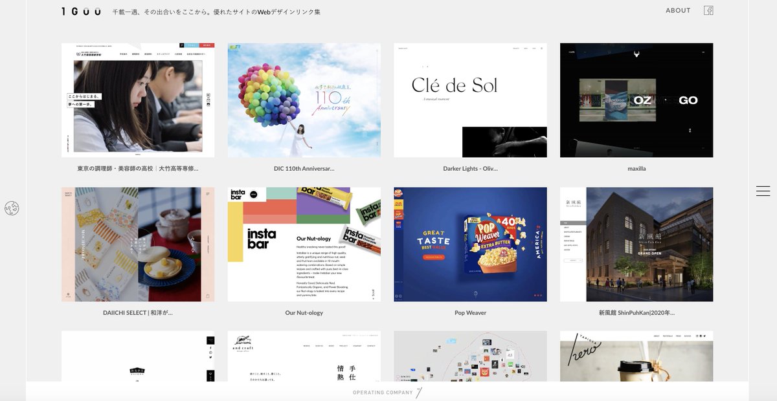
Task: Open the instabar Our Nut-ology thumbnail
Action: point(304,244)
